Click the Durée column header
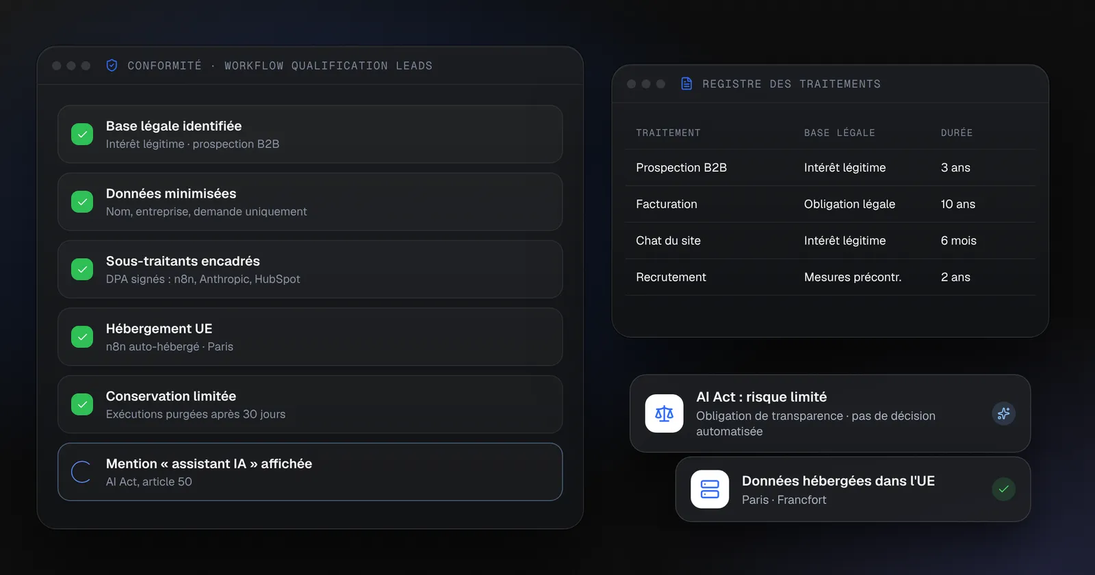The image size is (1095, 575). pyautogui.click(x=957, y=133)
